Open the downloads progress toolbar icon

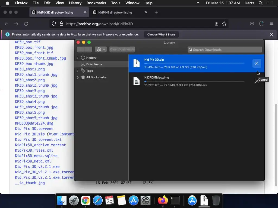tap(262, 24)
